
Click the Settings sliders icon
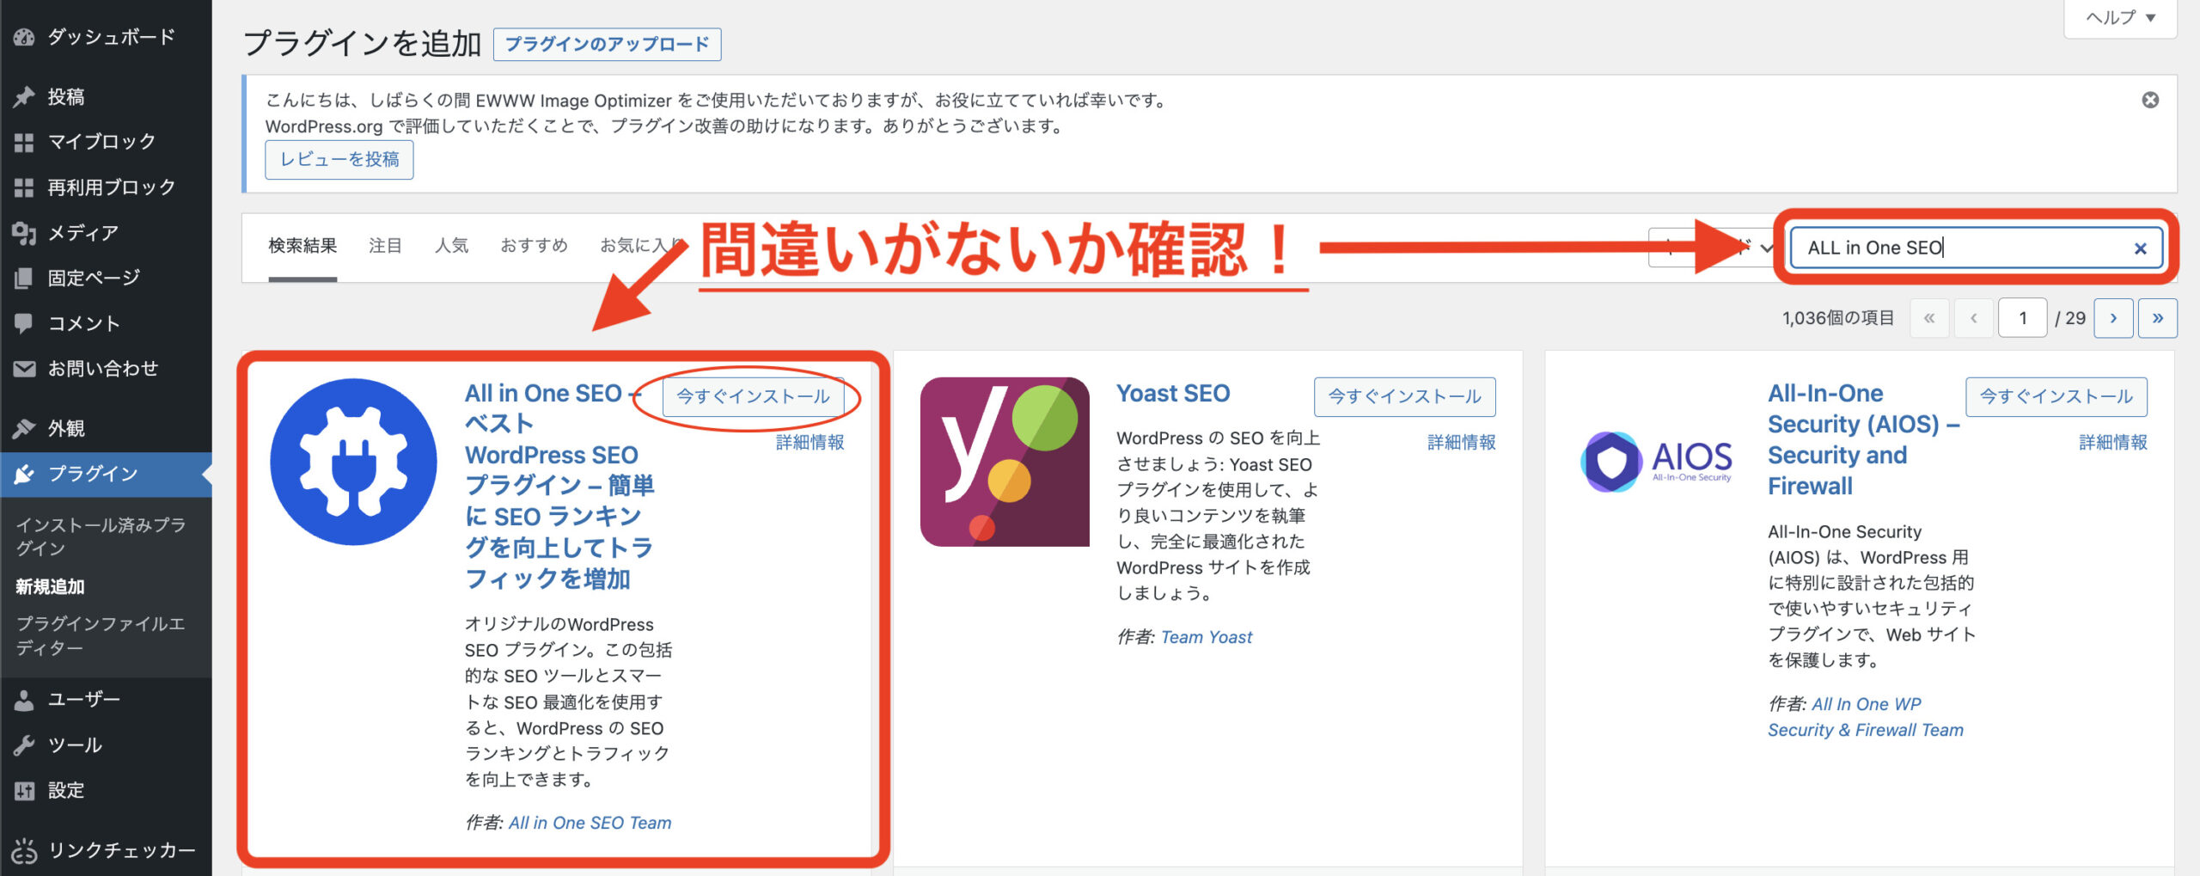(24, 791)
